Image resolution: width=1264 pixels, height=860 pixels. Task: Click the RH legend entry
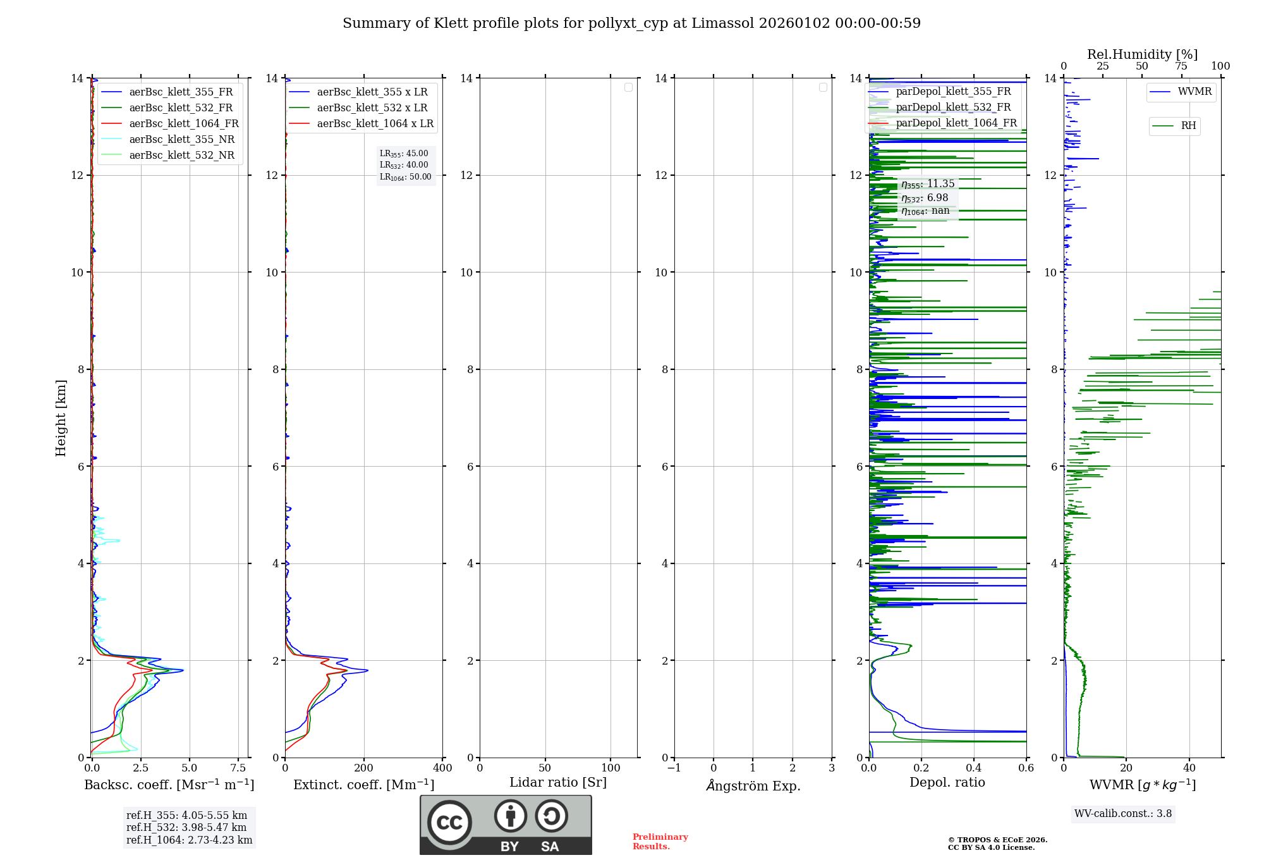[1188, 126]
